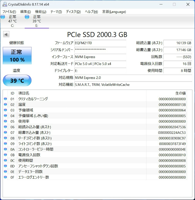Screen dimensions: 195x200
Task: Select the アンセーフシャットダウン回数 row name
Action: pos(38,166)
